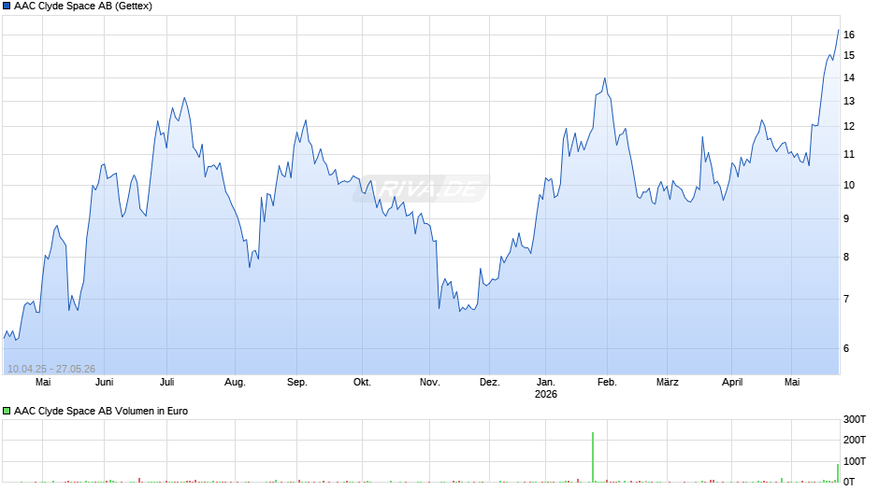The width and height of the screenshot is (879, 491).
Task: Click the volume axis value 100T
Action: [855, 461]
